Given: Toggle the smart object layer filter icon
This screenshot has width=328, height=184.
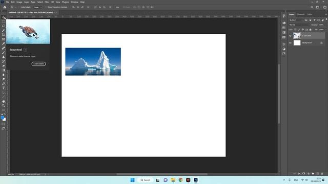Looking at the screenshot, I should [x=322, y=20].
